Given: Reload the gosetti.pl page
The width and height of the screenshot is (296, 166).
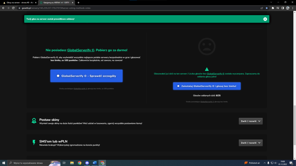Looking at the screenshot, I should coord(13,8).
